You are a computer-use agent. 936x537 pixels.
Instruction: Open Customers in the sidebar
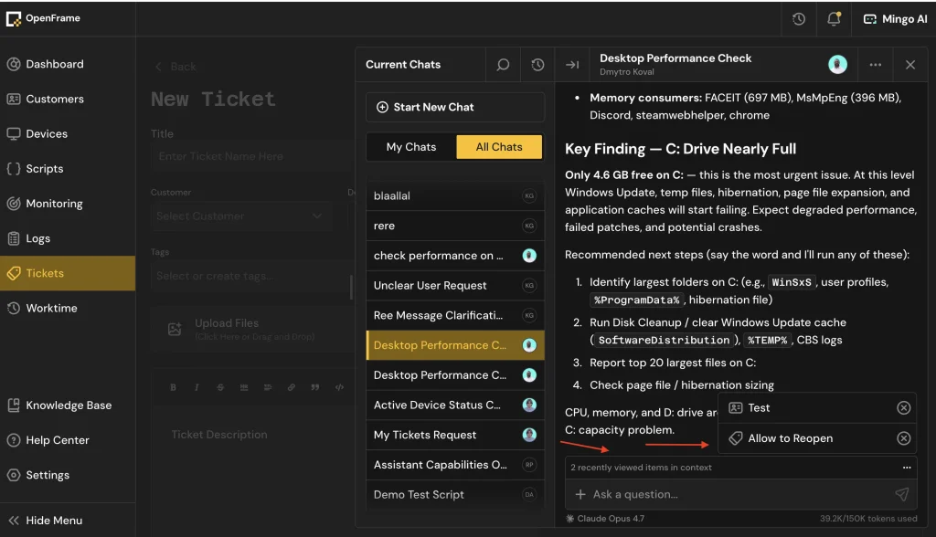click(68, 99)
